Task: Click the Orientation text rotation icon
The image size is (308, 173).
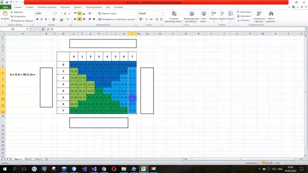Action: click(x=90, y=13)
